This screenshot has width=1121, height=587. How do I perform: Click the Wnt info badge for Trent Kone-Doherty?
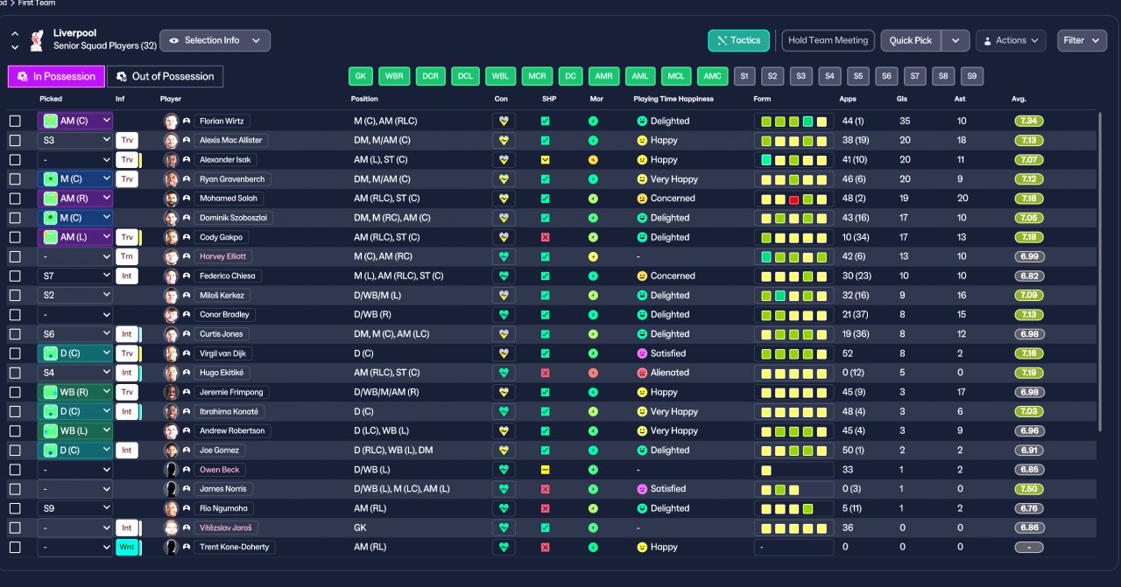tap(127, 548)
